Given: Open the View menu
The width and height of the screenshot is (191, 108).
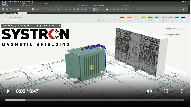Looking at the screenshot, I should (24, 3).
